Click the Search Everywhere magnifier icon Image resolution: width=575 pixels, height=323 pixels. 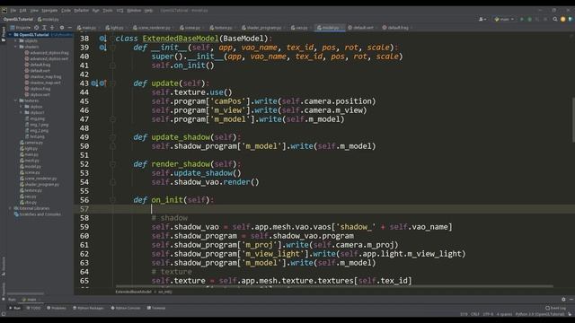click(x=555, y=19)
